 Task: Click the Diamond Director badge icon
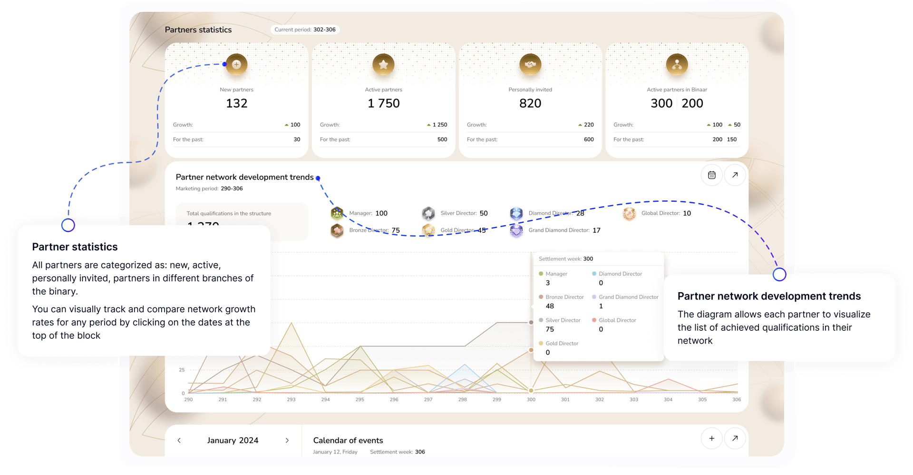[516, 213]
